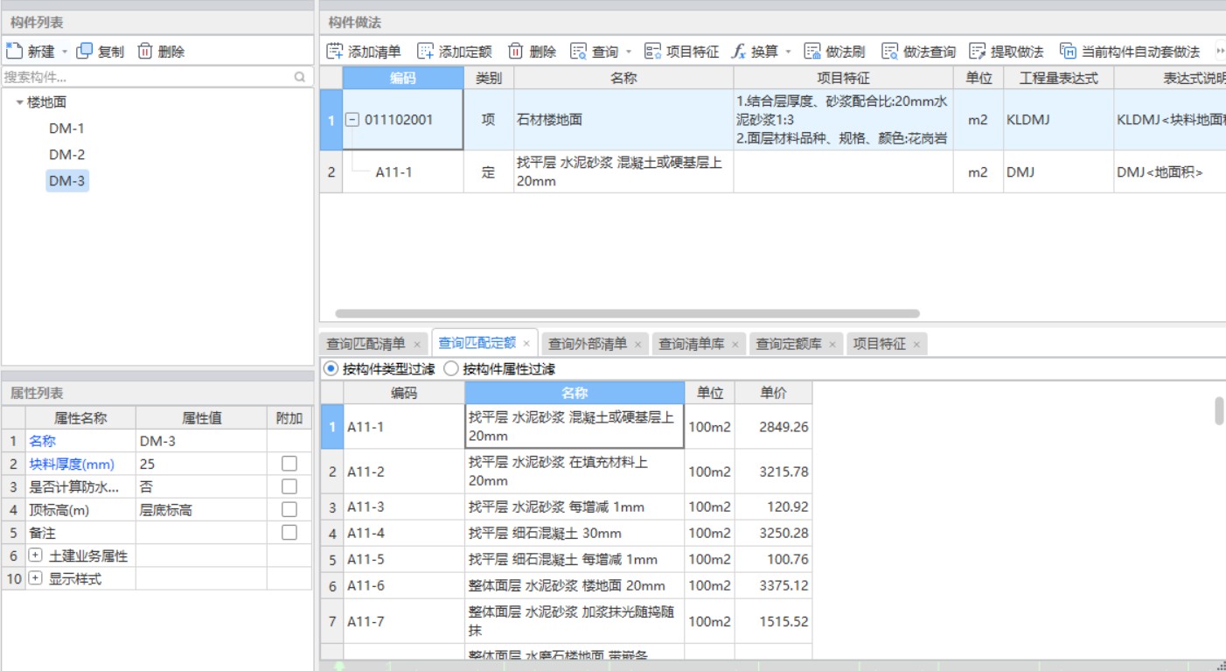Close the 项目特征 bottom tab

coord(916,345)
